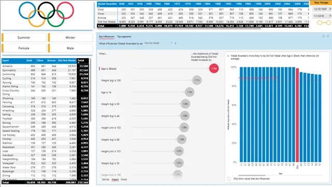This screenshot has width=332, height=187.
Task: Click the red highlighted bar in the Age chart
Action: tap(297, 115)
